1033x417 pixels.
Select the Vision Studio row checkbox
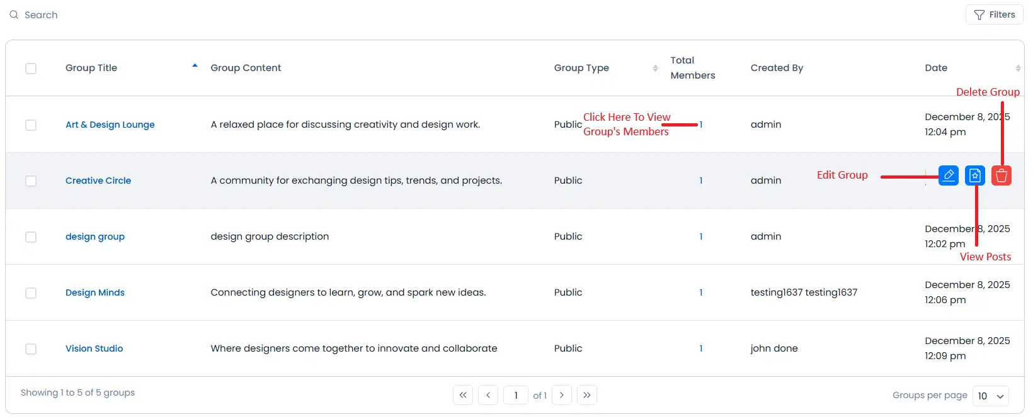tap(31, 349)
